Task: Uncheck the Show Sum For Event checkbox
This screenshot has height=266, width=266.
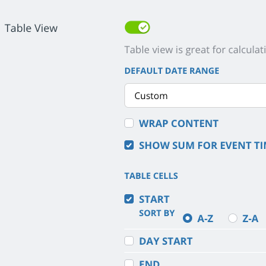Action: click(129, 145)
